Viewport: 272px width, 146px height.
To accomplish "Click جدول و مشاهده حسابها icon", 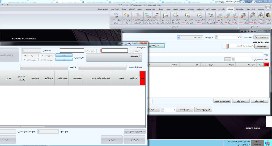I will [x=116, y=18].
